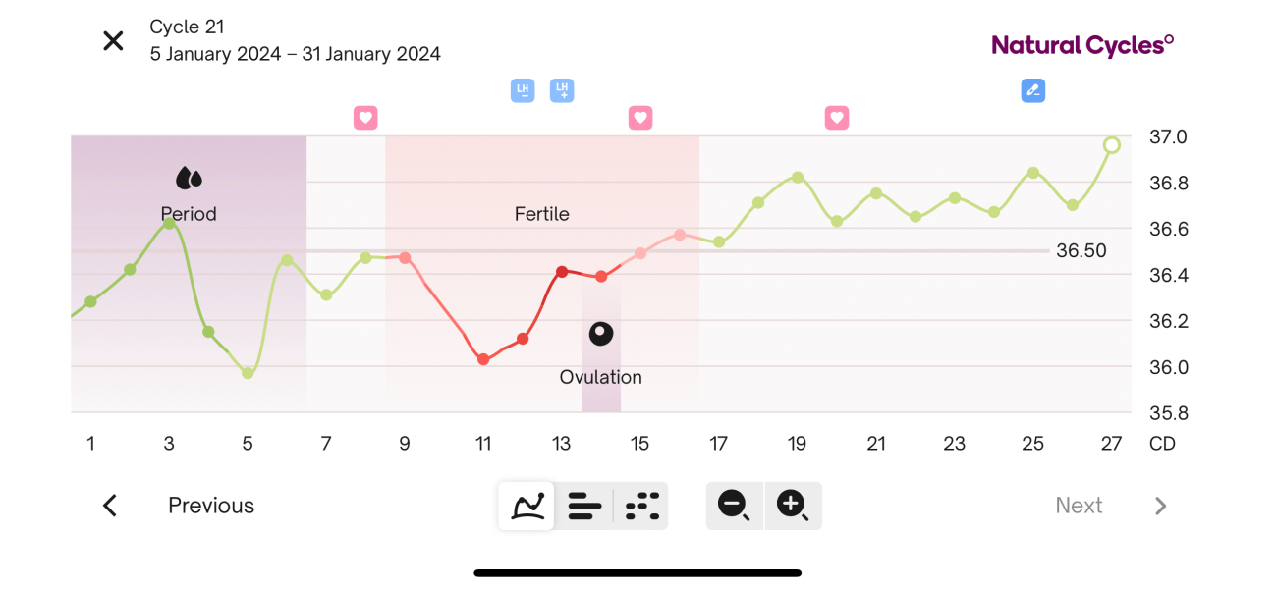1275x589 pixels.
Task: Switch to the horizontal bars view
Action: pos(584,506)
